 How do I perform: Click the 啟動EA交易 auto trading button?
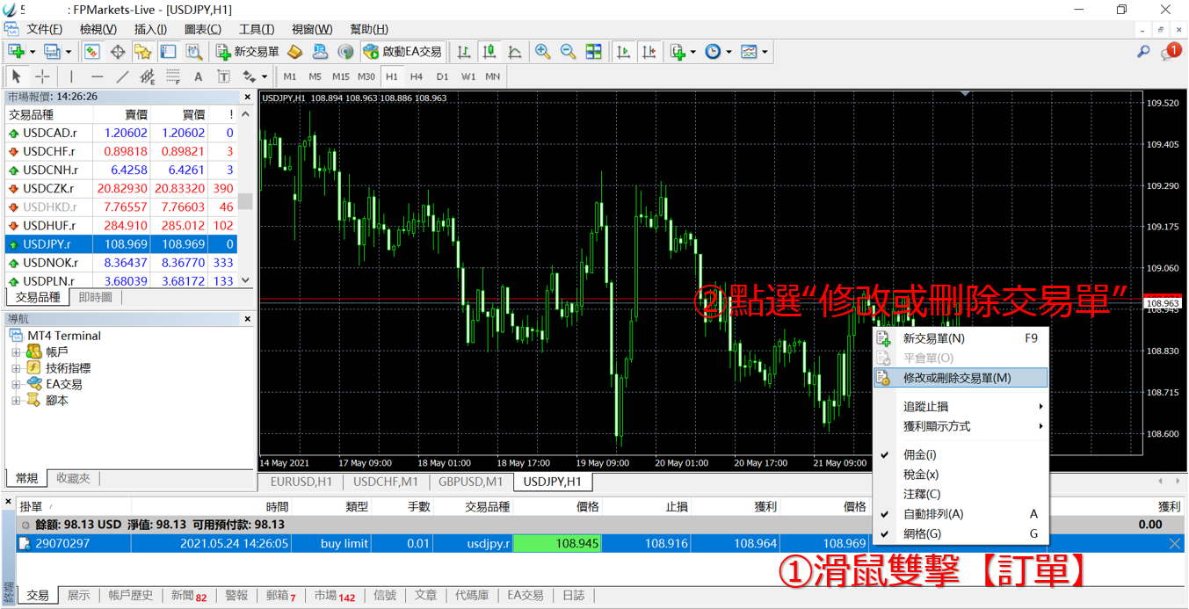tap(402, 52)
